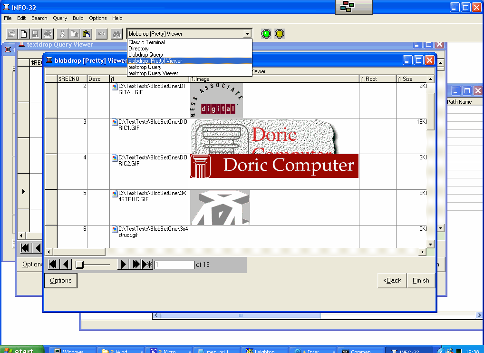Screen dimensions: 484x353
Task: Go to next record in blobdrop Viewer
Action: [x=123, y=265]
